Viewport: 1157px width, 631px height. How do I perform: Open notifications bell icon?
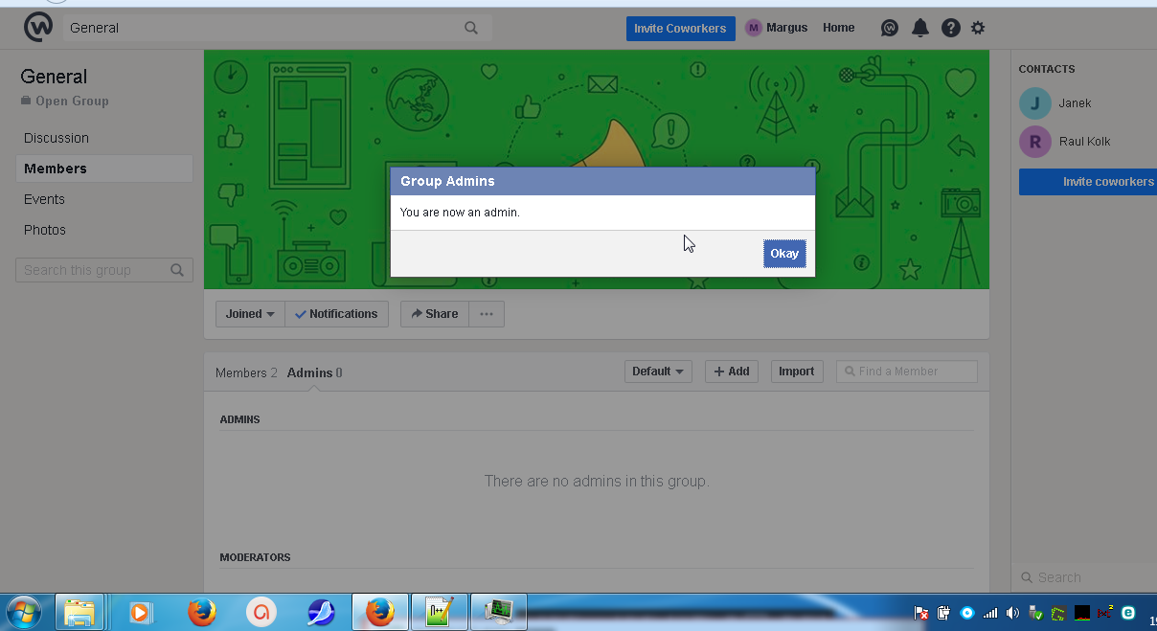point(920,28)
